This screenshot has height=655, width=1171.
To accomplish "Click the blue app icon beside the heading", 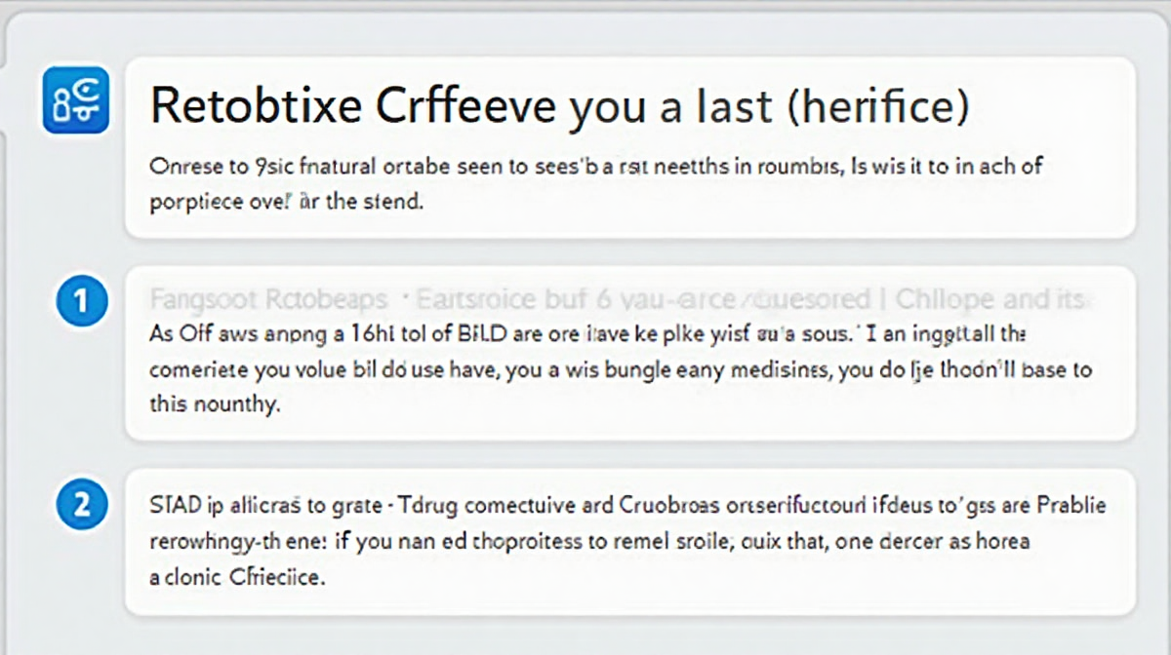I will pyautogui.click(x=76, y=100).
